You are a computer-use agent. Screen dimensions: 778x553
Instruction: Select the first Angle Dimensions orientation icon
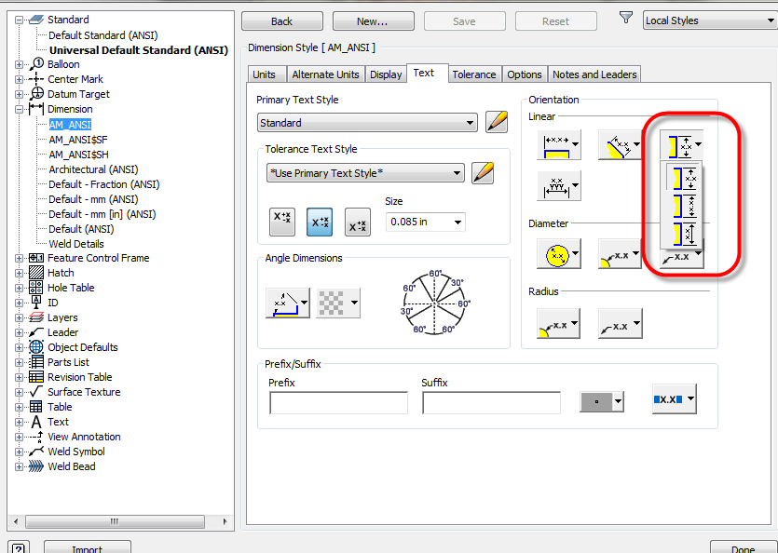coord(287,302)
